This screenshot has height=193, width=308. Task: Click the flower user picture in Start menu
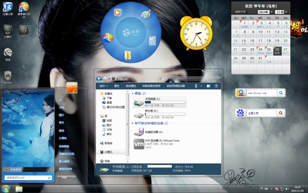[x=72, y=88]
